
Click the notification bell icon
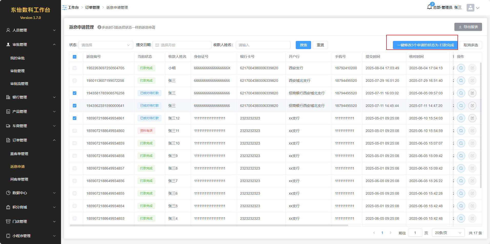tap(430, 7)
